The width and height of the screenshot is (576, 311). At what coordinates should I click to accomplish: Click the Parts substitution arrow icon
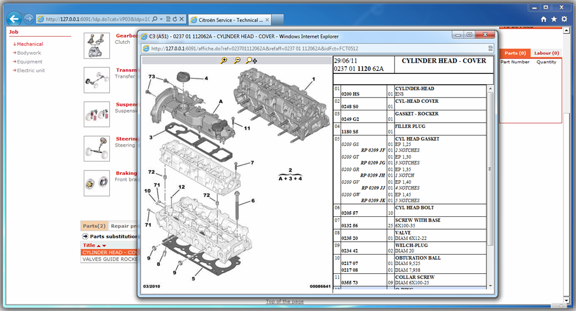[x=85, y=237]
